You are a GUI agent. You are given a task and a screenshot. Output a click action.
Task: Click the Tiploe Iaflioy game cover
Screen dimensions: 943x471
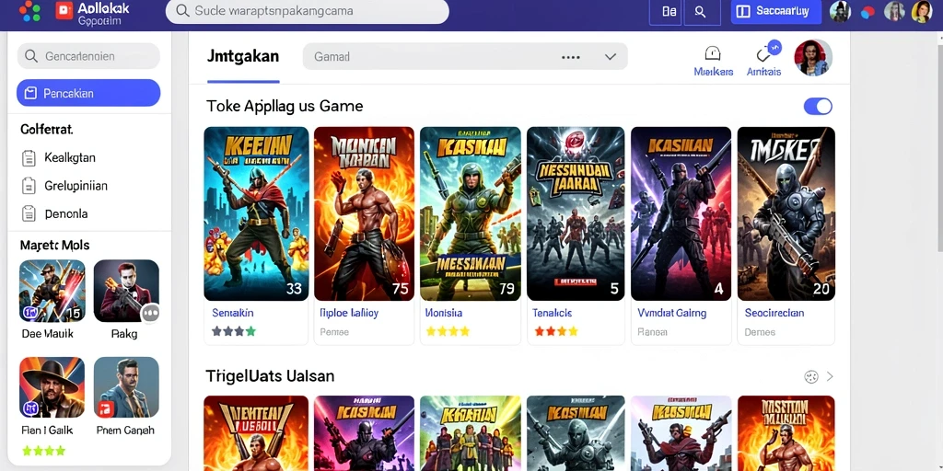[x=364, y=213]
